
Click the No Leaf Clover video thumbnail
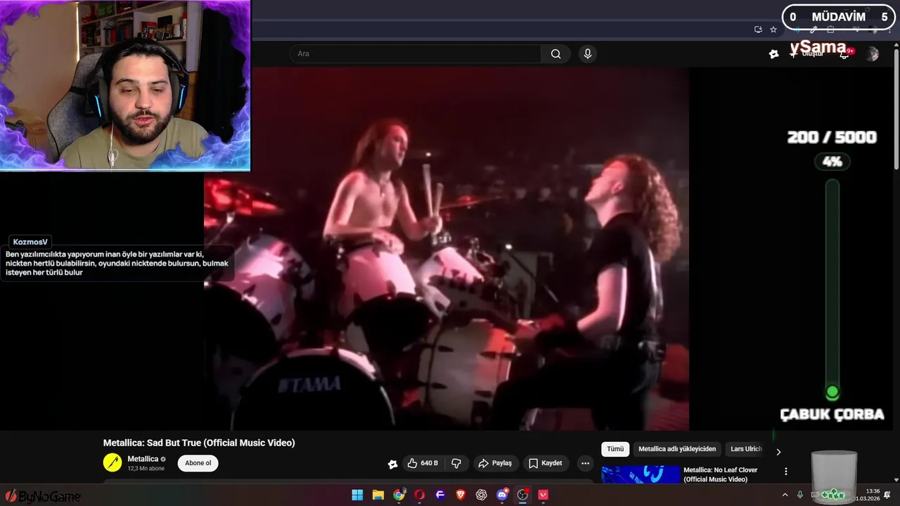pos(641,474)
